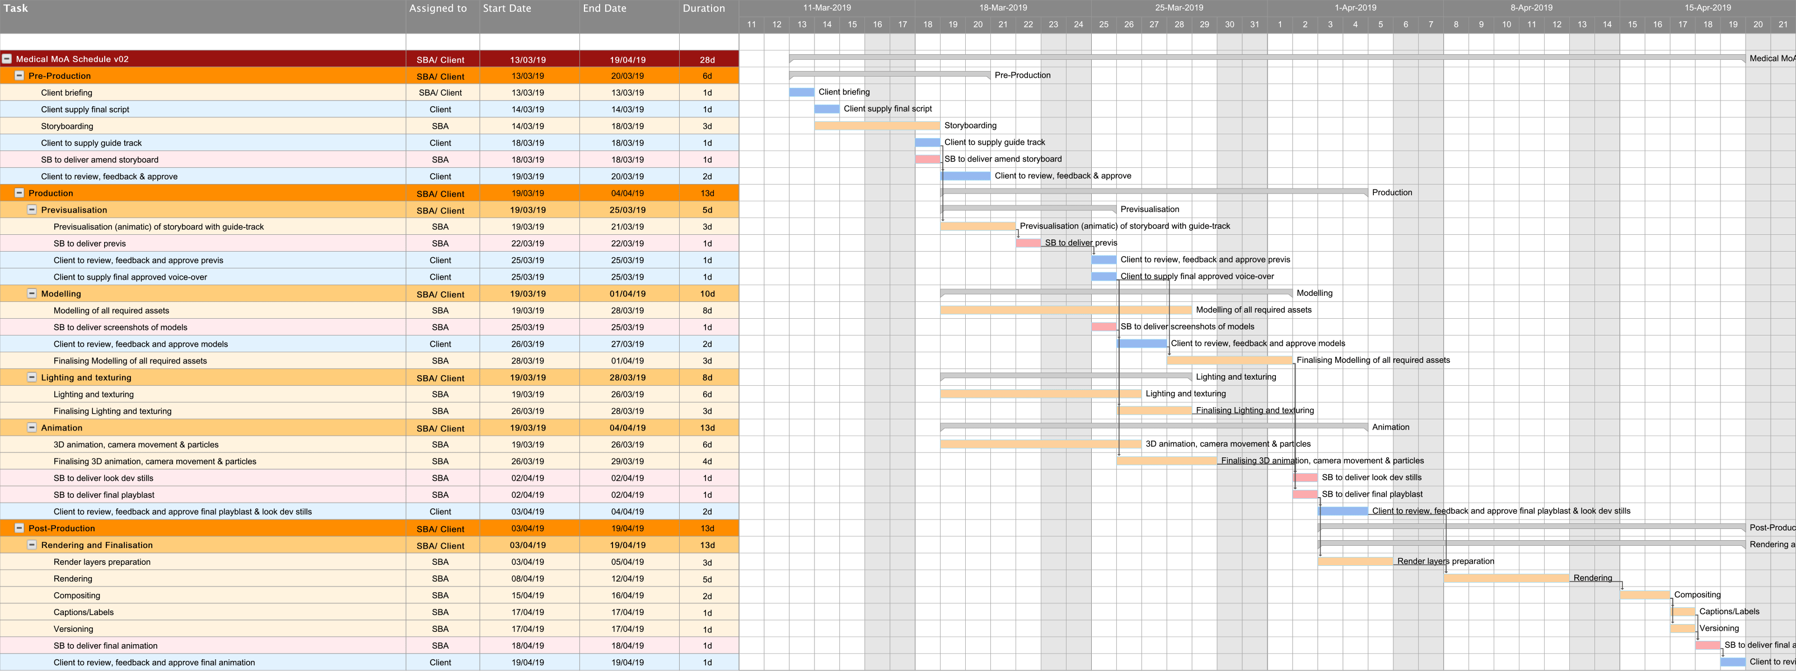
Task: Collapse the Previsualisation subgroup
Action: [31, 210]
